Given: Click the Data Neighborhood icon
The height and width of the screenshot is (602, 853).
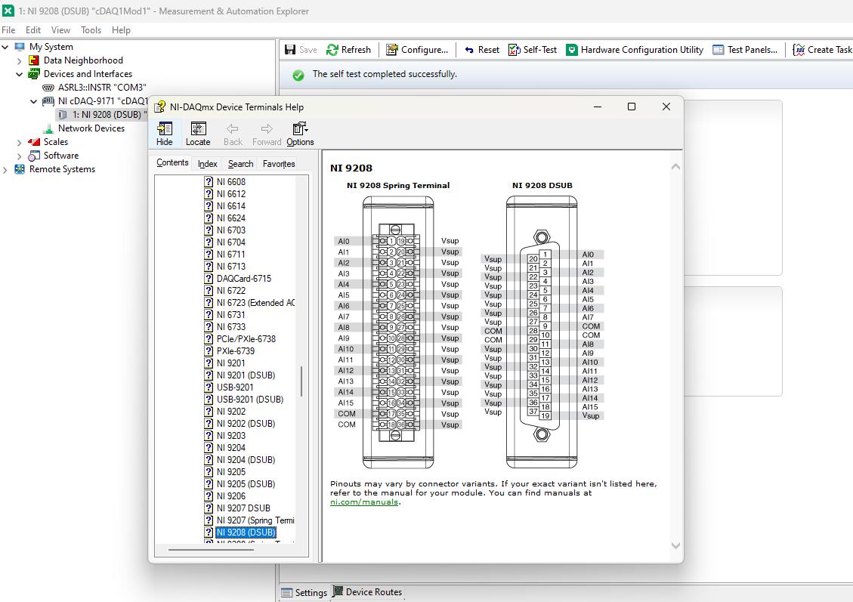Looking at the screenshot, I should tap(34, 60).
